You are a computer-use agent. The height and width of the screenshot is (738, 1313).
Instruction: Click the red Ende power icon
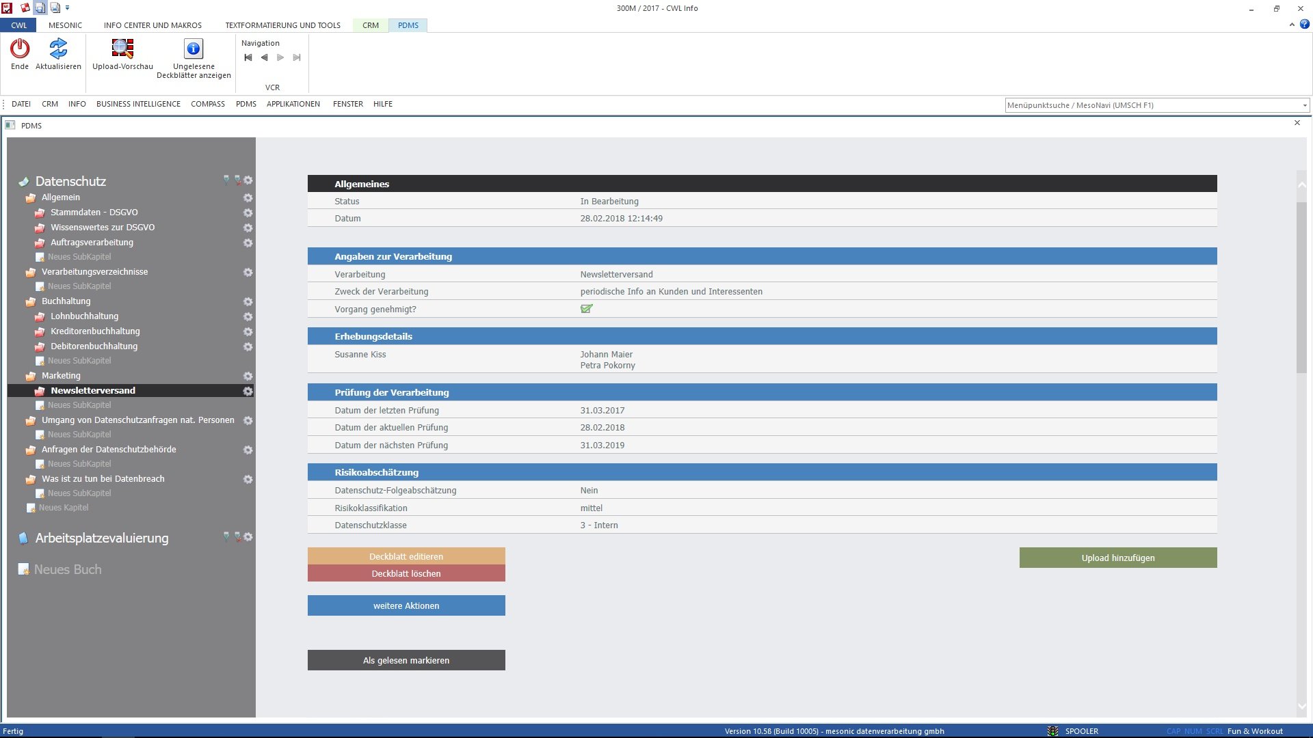tap(20, 49)
